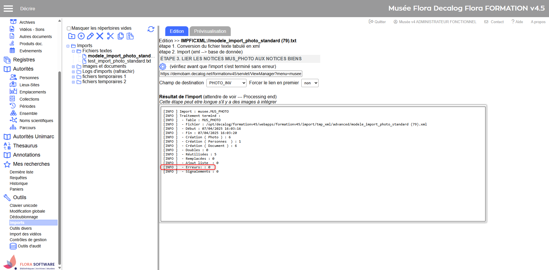Click the Quitter link

pos(377,22)
